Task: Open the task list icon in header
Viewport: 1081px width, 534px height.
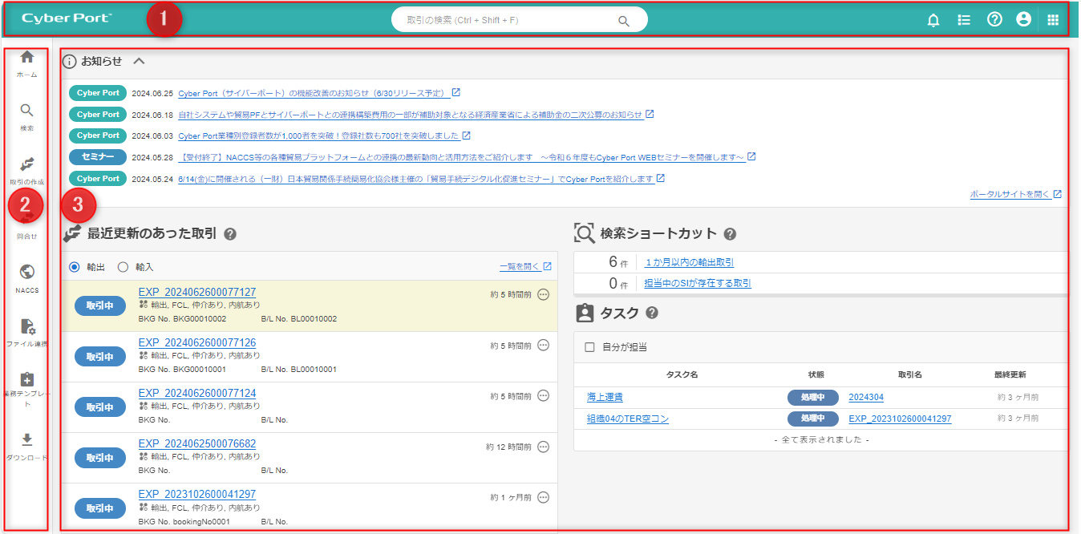Action: (x=964, y=20)
